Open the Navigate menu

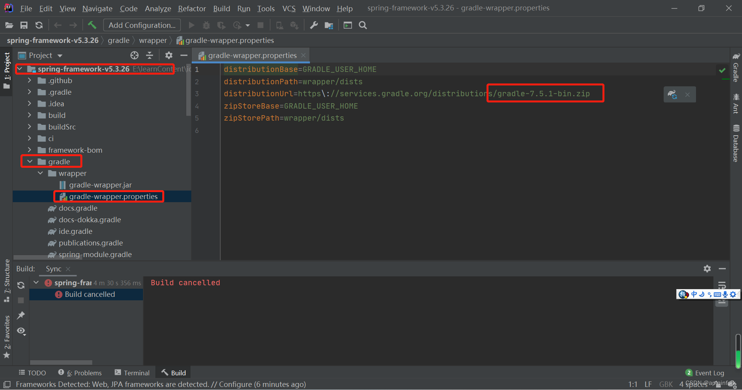[x=97, y=9]
